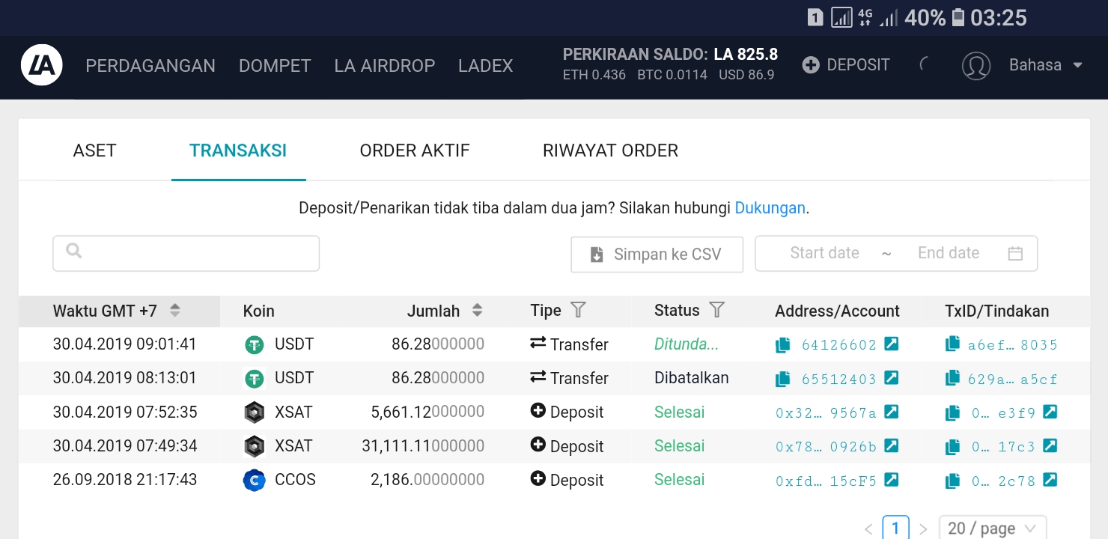Open the user profile avatar icon
The height and width of the screenshot is (539, 1108).
click(x=976, y=66)
